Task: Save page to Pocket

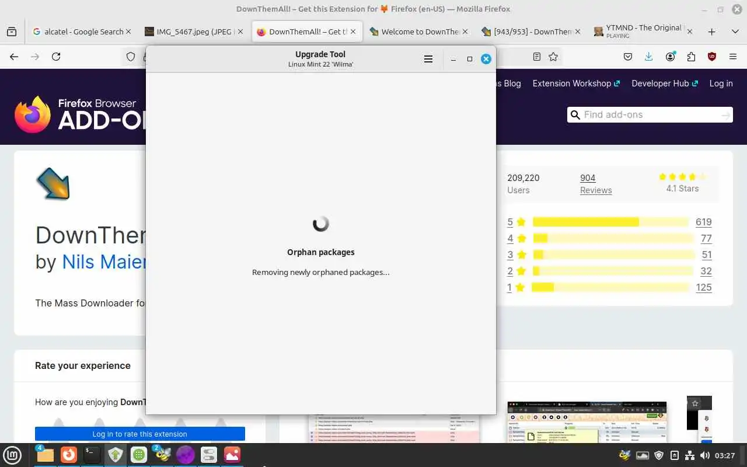Action: [x=628, y=57]
